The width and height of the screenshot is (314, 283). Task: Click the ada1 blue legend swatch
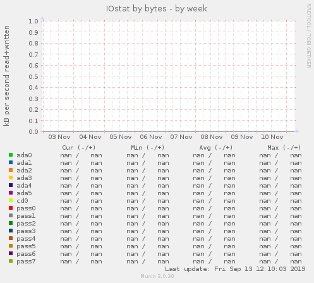(x=11, y=162)
